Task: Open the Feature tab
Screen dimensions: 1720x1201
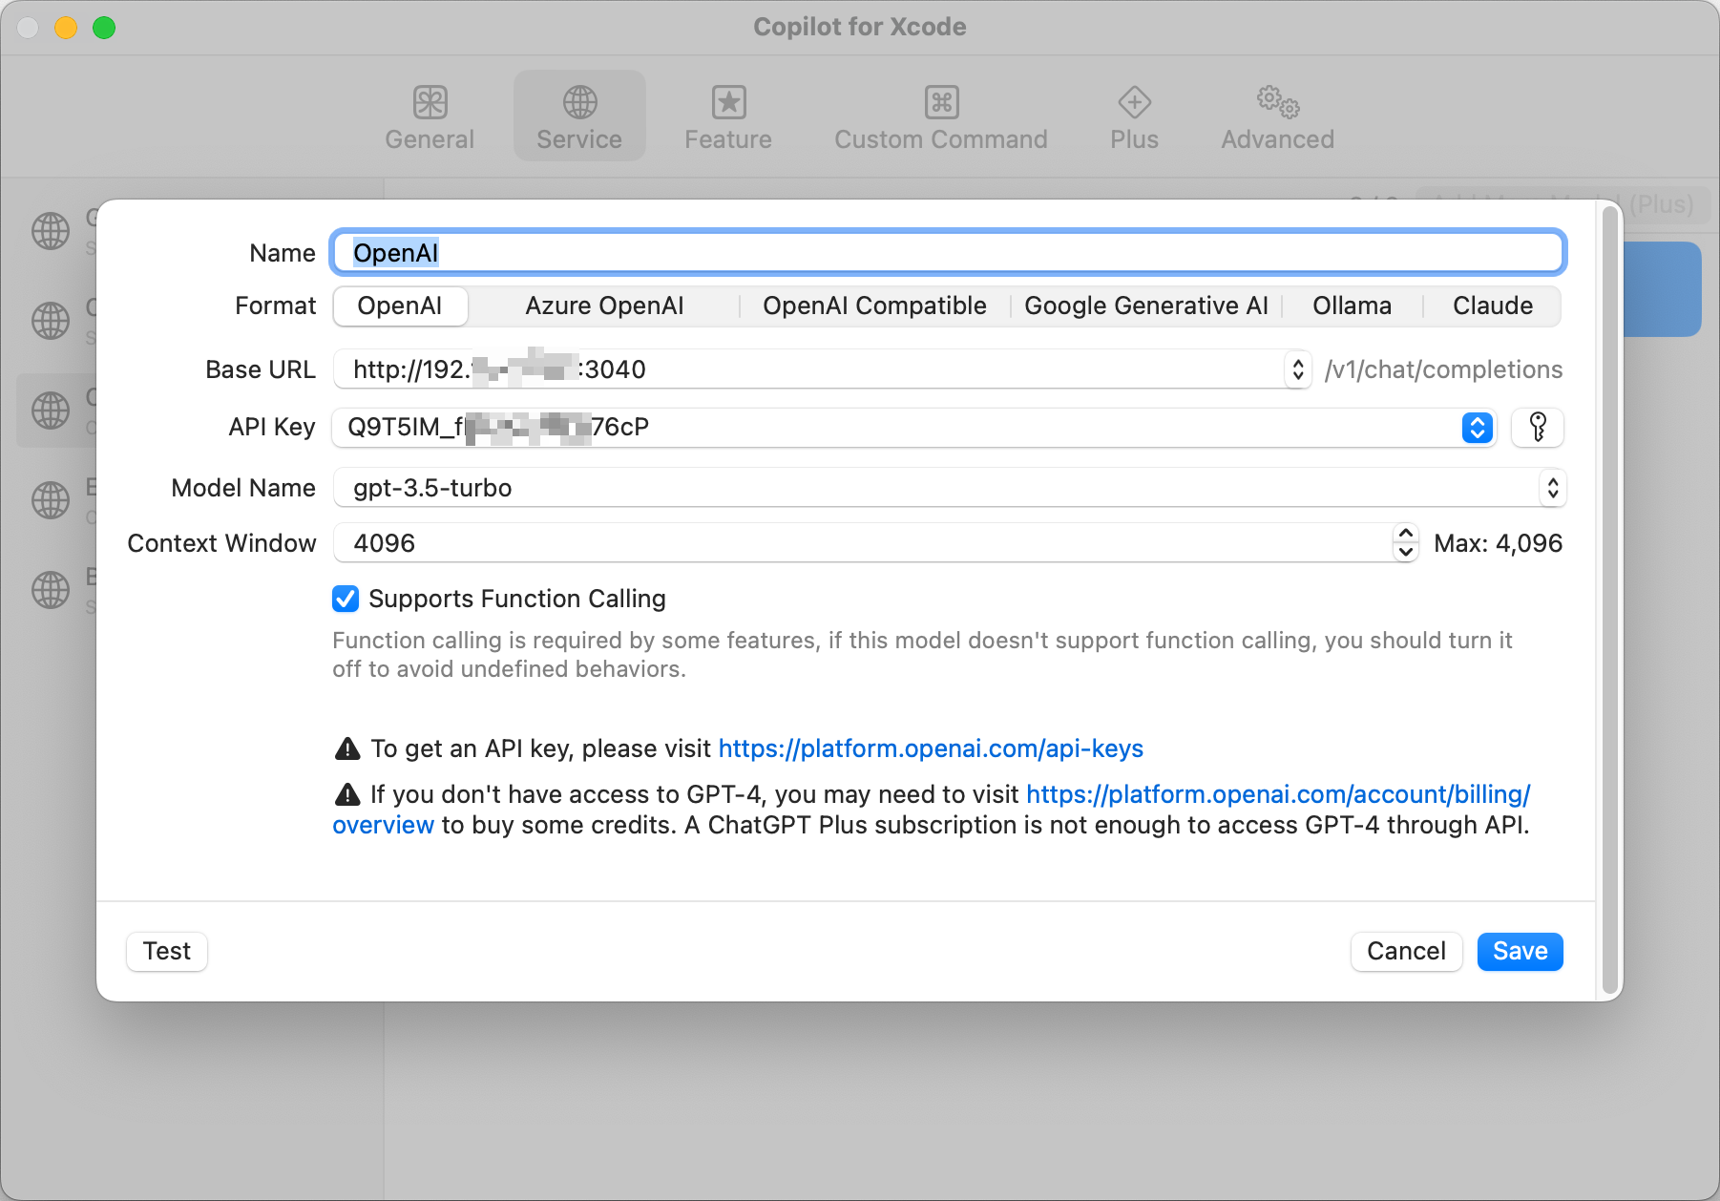Action: 728,117
